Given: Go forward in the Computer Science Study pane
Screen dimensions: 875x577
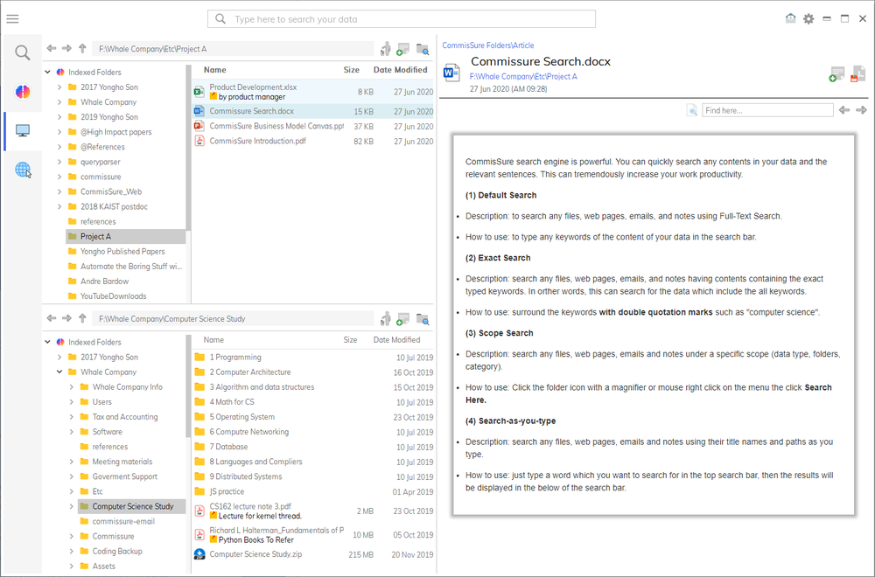Looking at the screenshot, I should click(x=67, y=318).
